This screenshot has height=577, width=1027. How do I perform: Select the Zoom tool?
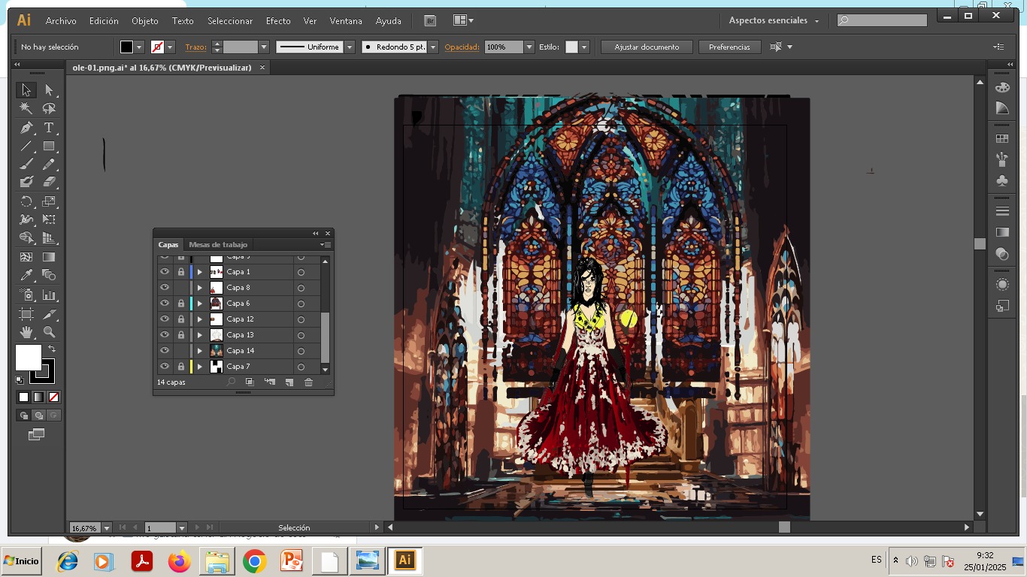pos(49,332)
